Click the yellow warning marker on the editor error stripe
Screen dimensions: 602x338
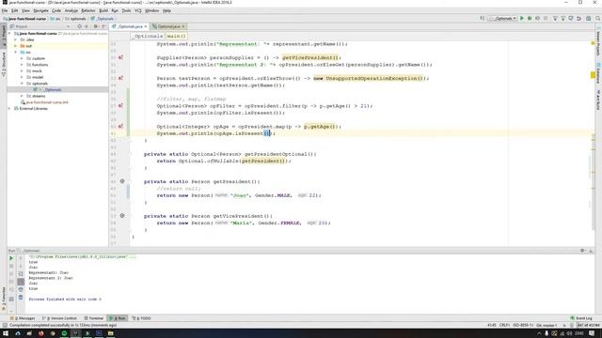click(594, 75)
